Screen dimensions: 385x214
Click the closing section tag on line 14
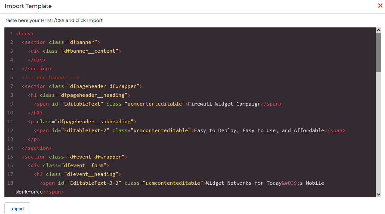tap(37, 148)
